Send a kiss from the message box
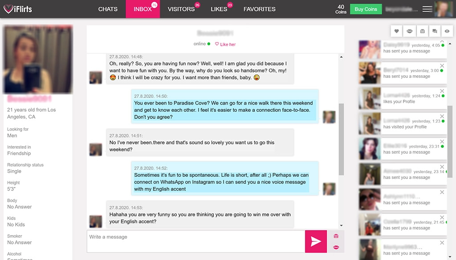The image size is (456, 260). (x=336, y=247)
